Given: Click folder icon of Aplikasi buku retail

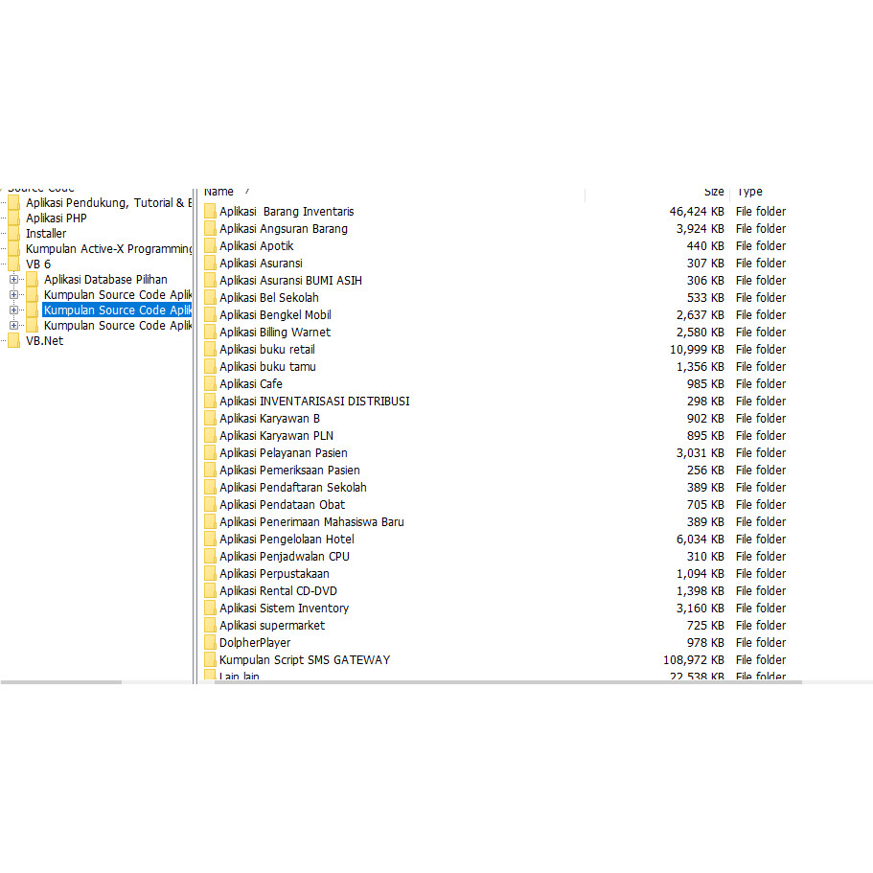Looking at the screenshot, I should [210, 349].
